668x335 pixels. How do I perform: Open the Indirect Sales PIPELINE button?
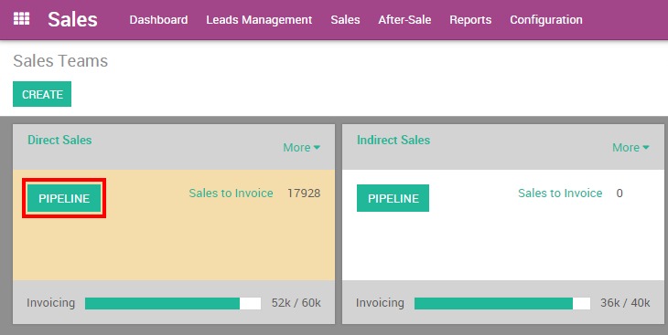(393, 198)
